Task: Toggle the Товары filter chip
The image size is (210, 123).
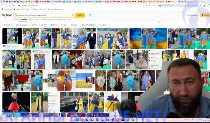Action: click(64, 25)
